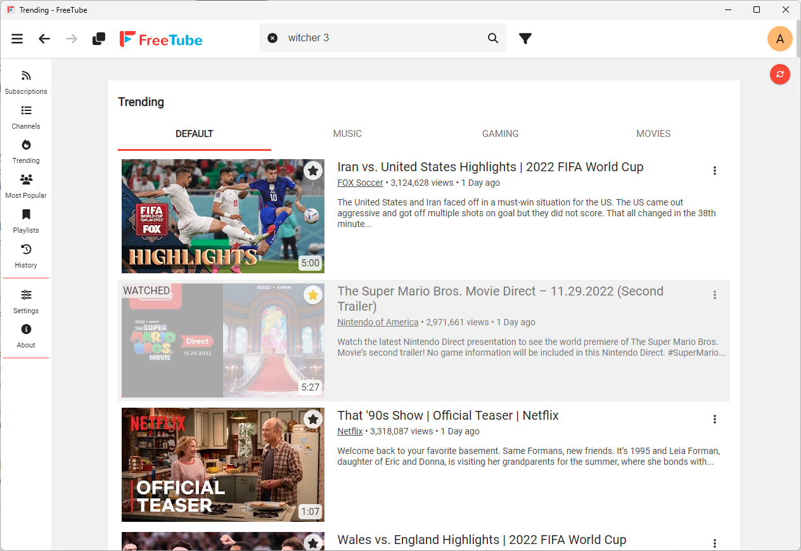Viewport: 801px width, 551px height.
Task: Open Most Popular in the sidebar
Action: (26, 187)
